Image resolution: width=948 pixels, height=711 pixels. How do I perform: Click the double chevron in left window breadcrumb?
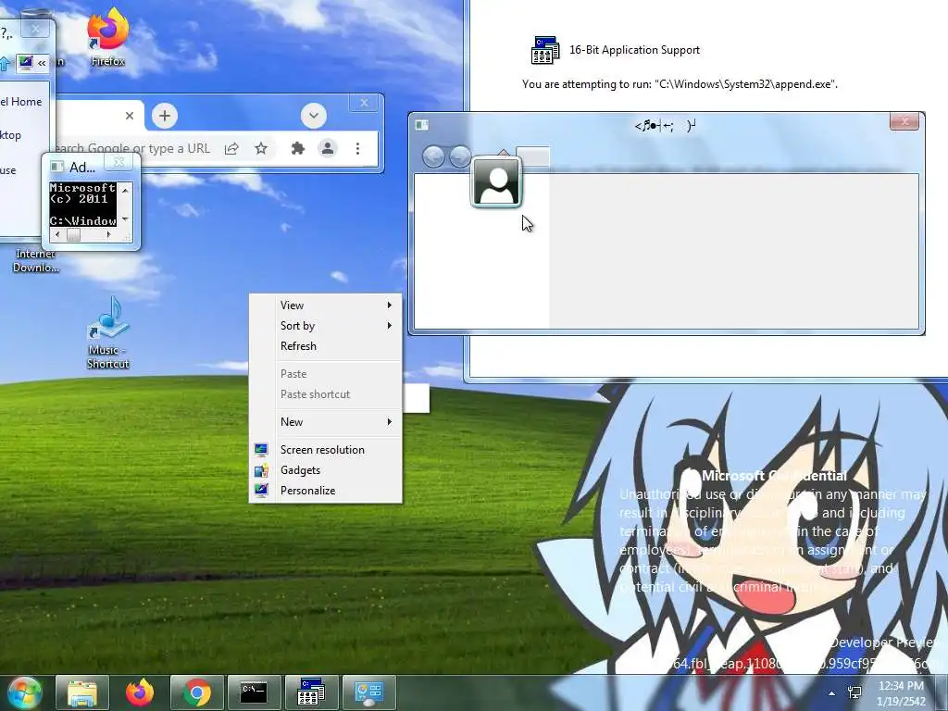(42, 63)
